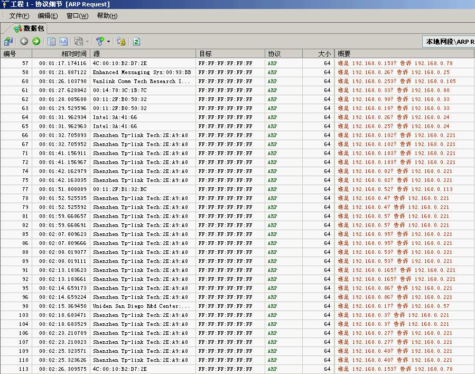
Task: Click the export packets icon in toolbar
Action: pos(8,41)
